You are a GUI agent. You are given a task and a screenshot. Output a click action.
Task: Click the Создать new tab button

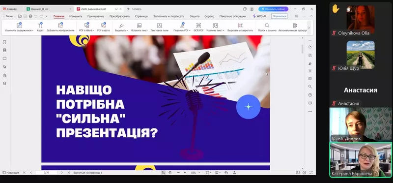(x=134, y=9)
